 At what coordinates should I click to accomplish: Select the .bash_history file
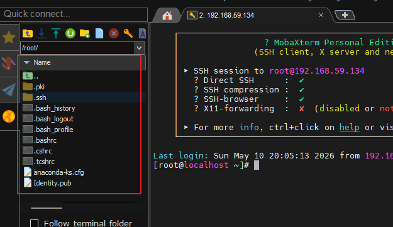coord(83,108)
